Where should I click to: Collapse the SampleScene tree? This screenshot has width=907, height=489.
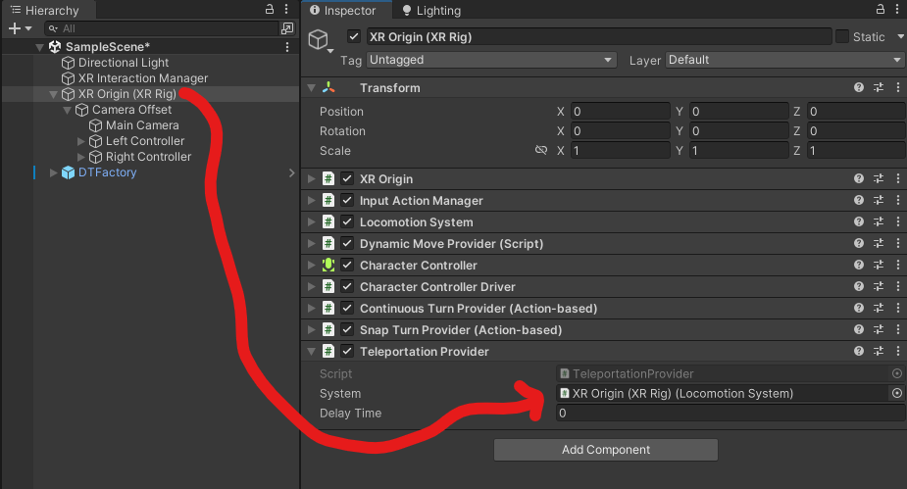pyautogui.click(x=39, y=47)
